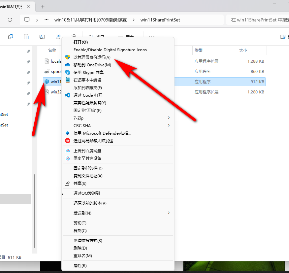289x273 pixels.
Task: Sort files by the 大小 column header
Action: (242, 51)
